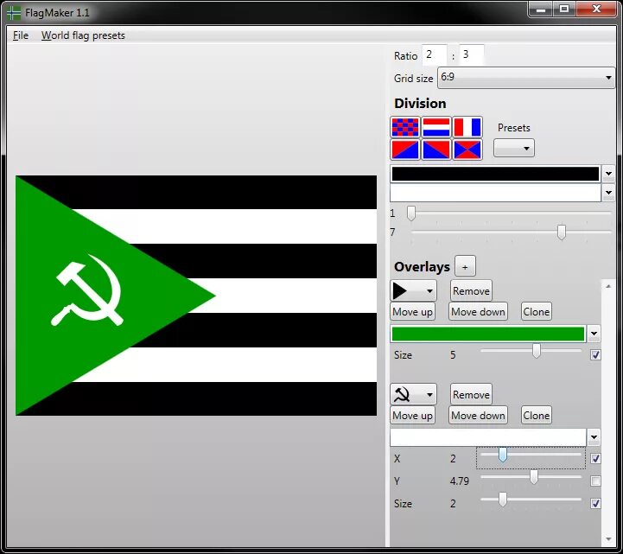623x554 pixels.
Task: Select the falling diagonal bend division icon
Action: tap(435, 150)
